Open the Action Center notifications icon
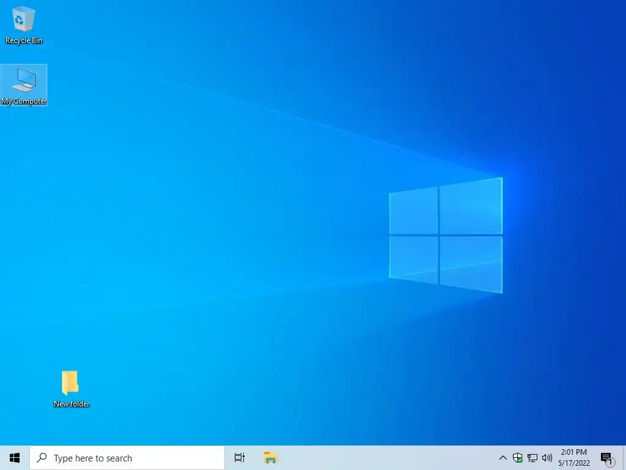 tap(607, 458)
